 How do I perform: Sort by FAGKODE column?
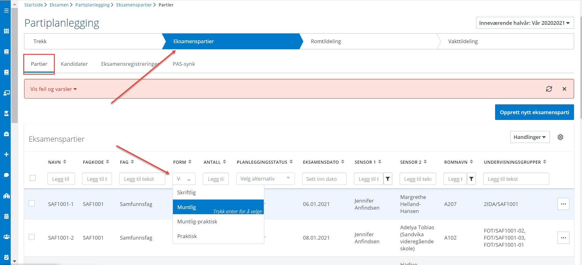(x=107, y=162)
